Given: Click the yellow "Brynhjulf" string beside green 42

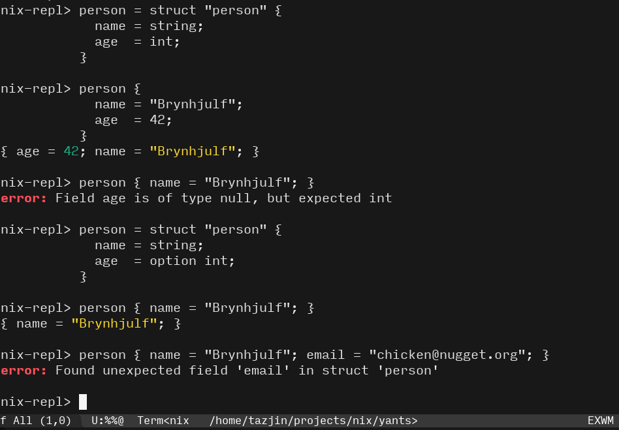Looking at the screenshot, I should tap(192, 151).
